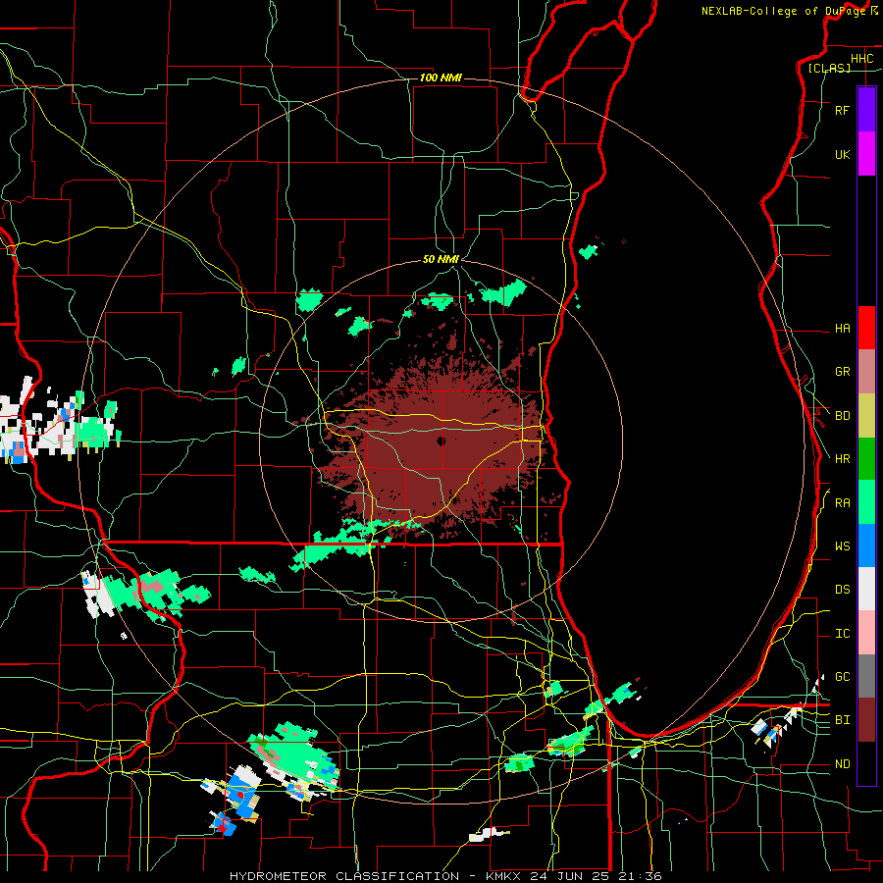
Task: Select the dusty pink GR legend swatch
Action: point(866,372)
